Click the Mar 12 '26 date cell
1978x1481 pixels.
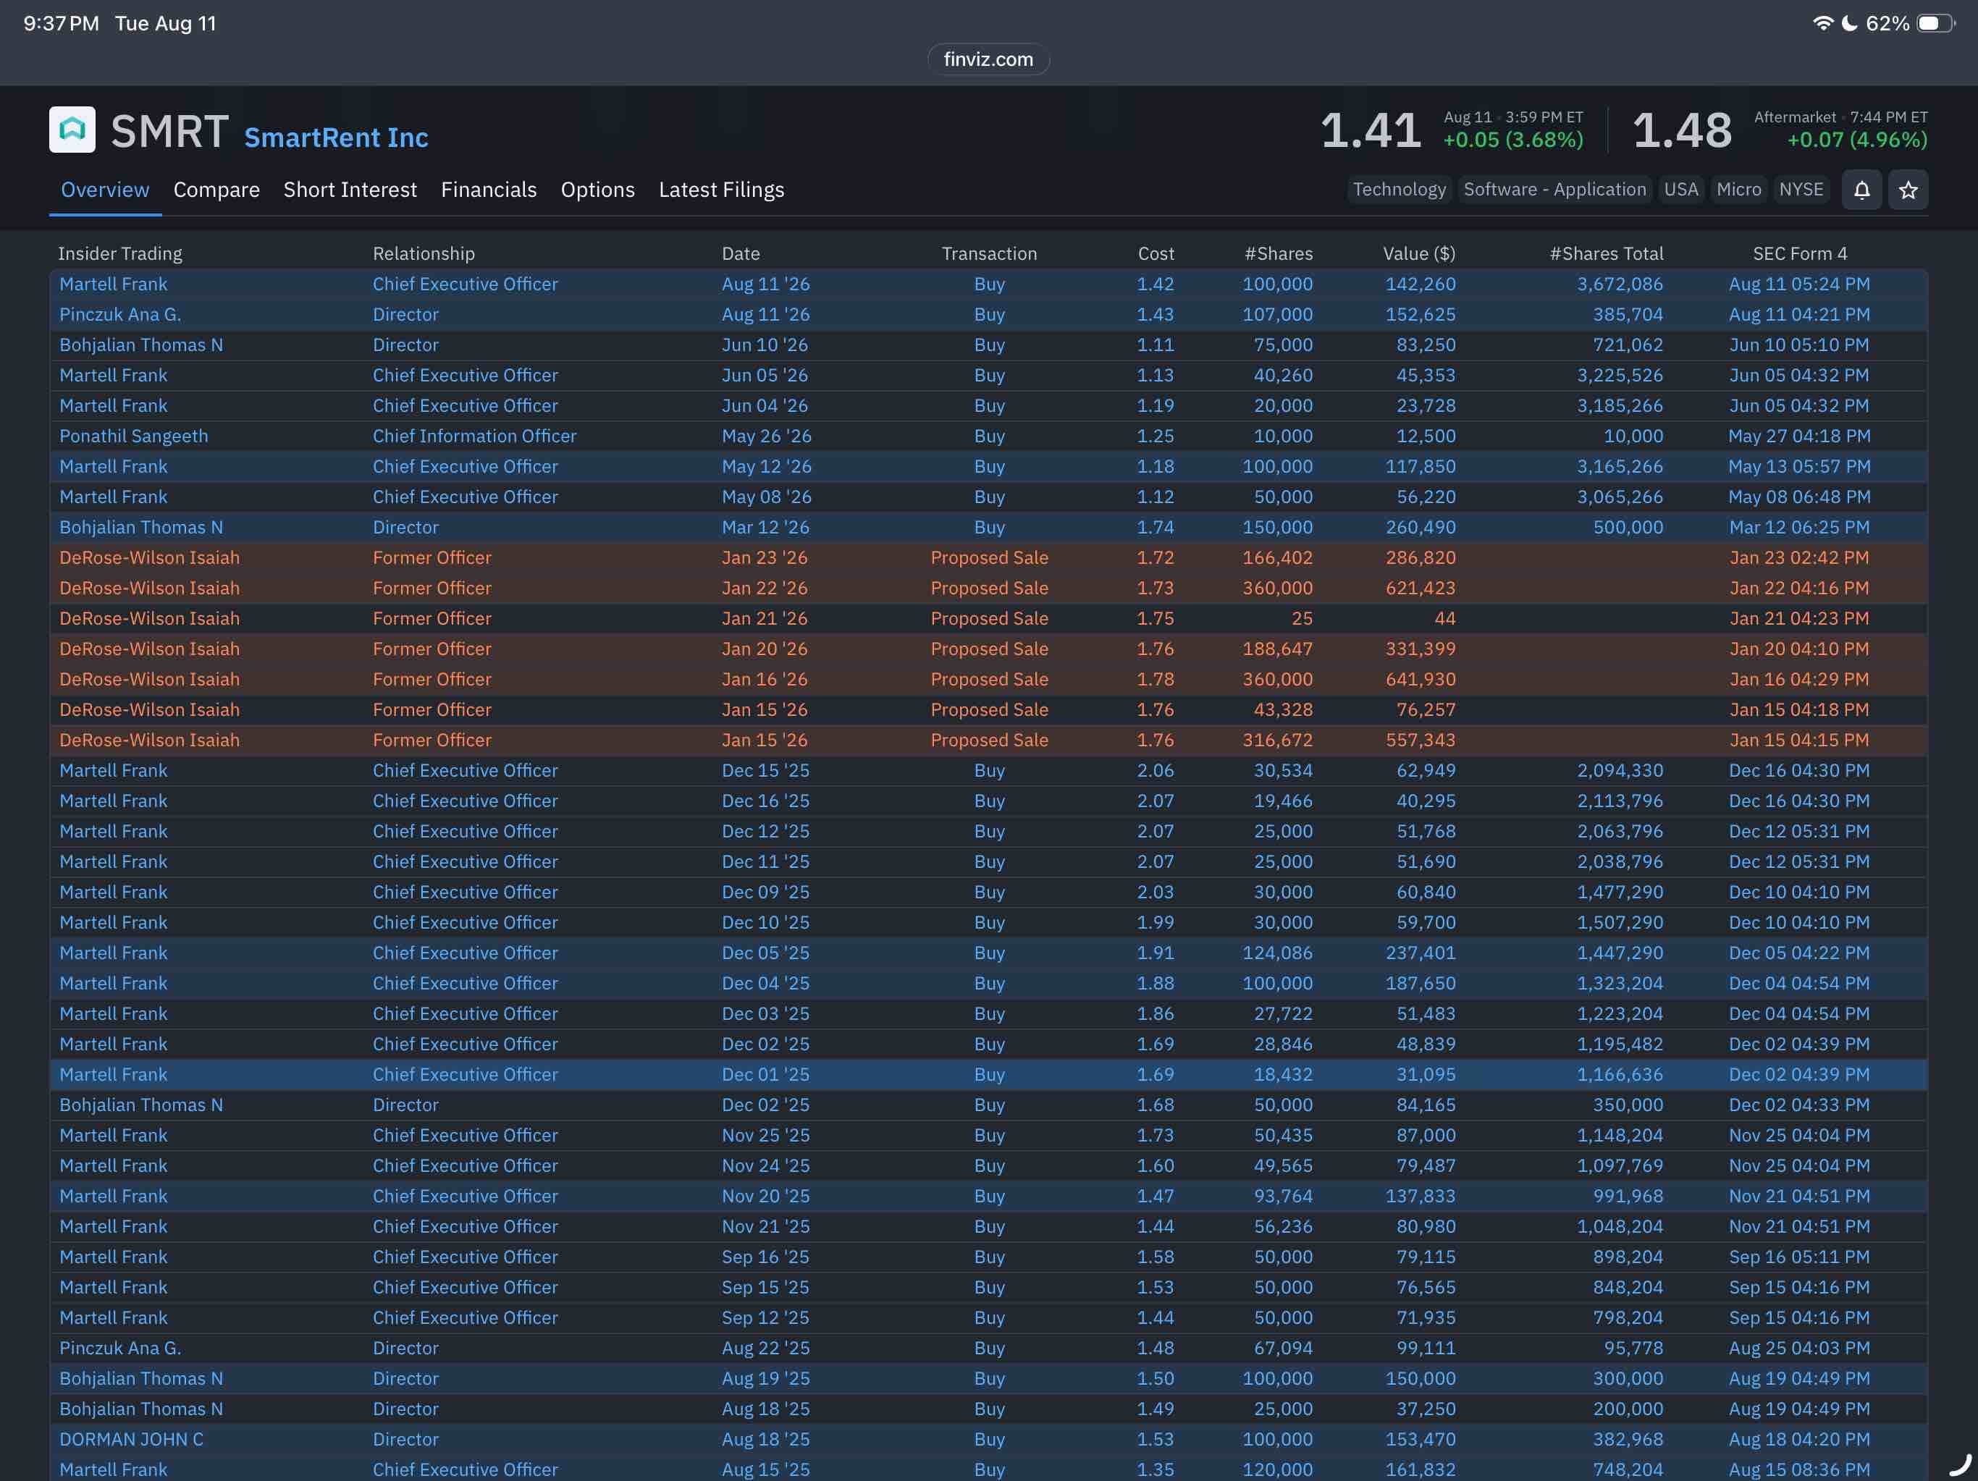pos(765,528)
